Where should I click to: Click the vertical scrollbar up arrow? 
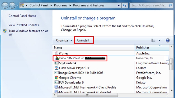172,47
